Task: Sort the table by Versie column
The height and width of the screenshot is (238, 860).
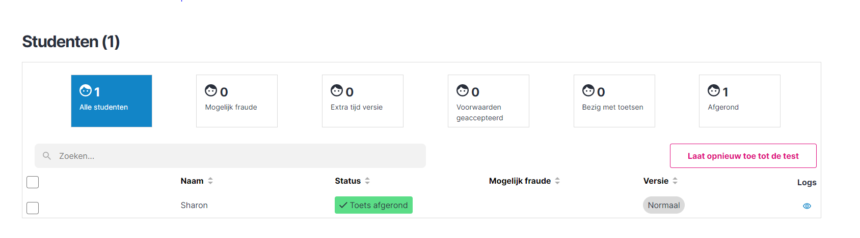Action: pyautogui.click(x=675, y=181)
